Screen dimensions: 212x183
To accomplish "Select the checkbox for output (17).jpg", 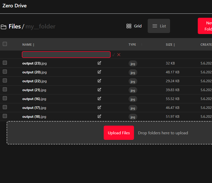I will tap(5, 107).
